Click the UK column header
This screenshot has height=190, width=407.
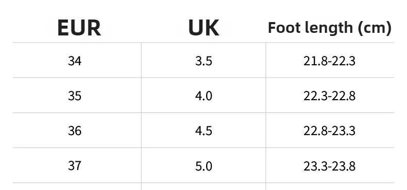204,28
